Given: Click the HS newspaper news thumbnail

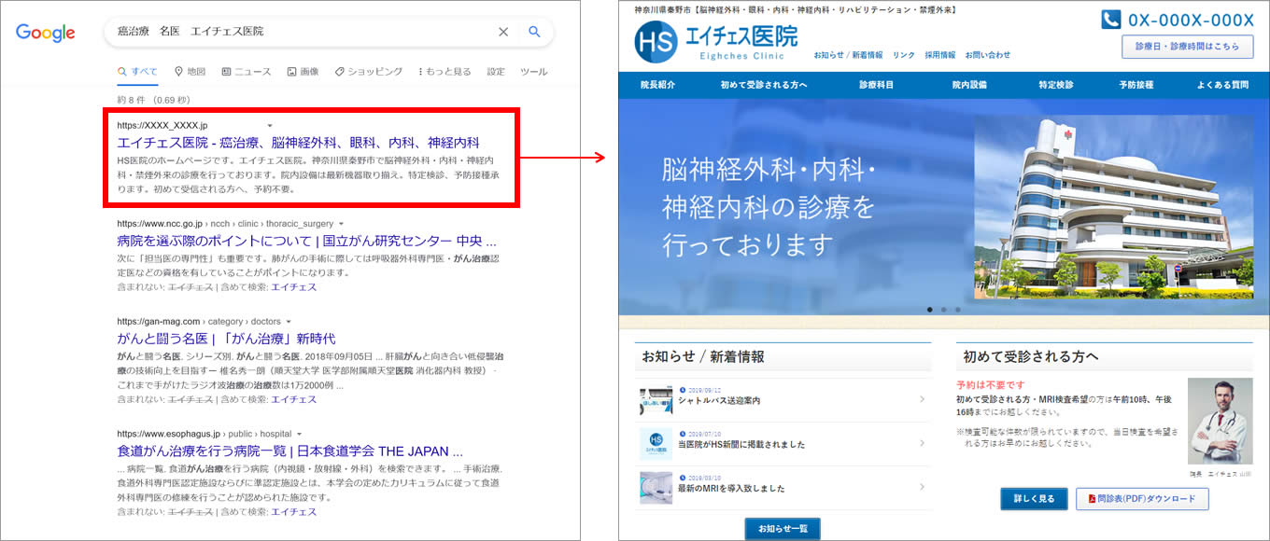Looking at the screenshot, I should [656, 444].
